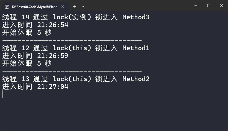Click the thread 12 number in the output
The height and width of the screenshot is (131, 228).
tap(25, 48)
